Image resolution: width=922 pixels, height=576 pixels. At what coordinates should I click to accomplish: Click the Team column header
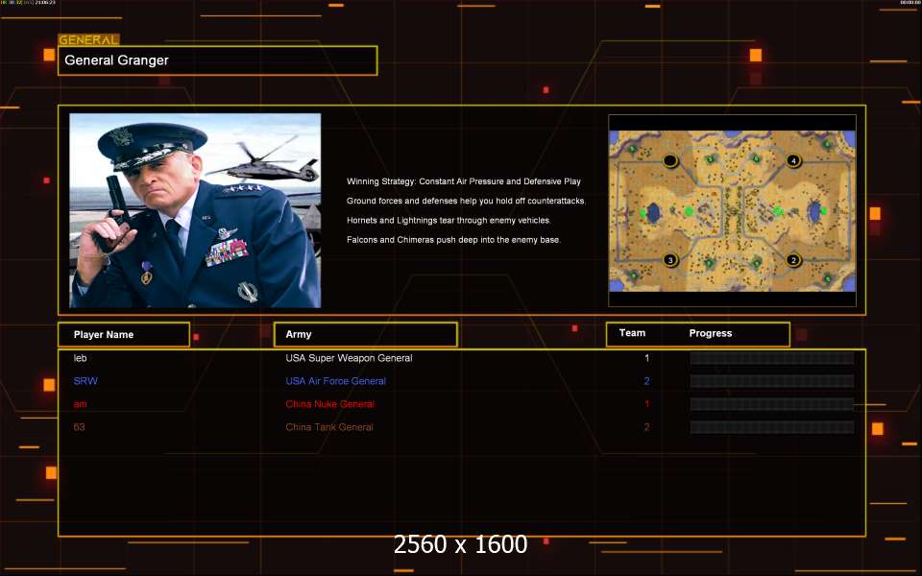(632, 333)
